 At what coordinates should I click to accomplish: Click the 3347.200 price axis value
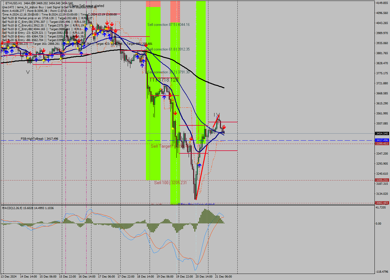382,154
